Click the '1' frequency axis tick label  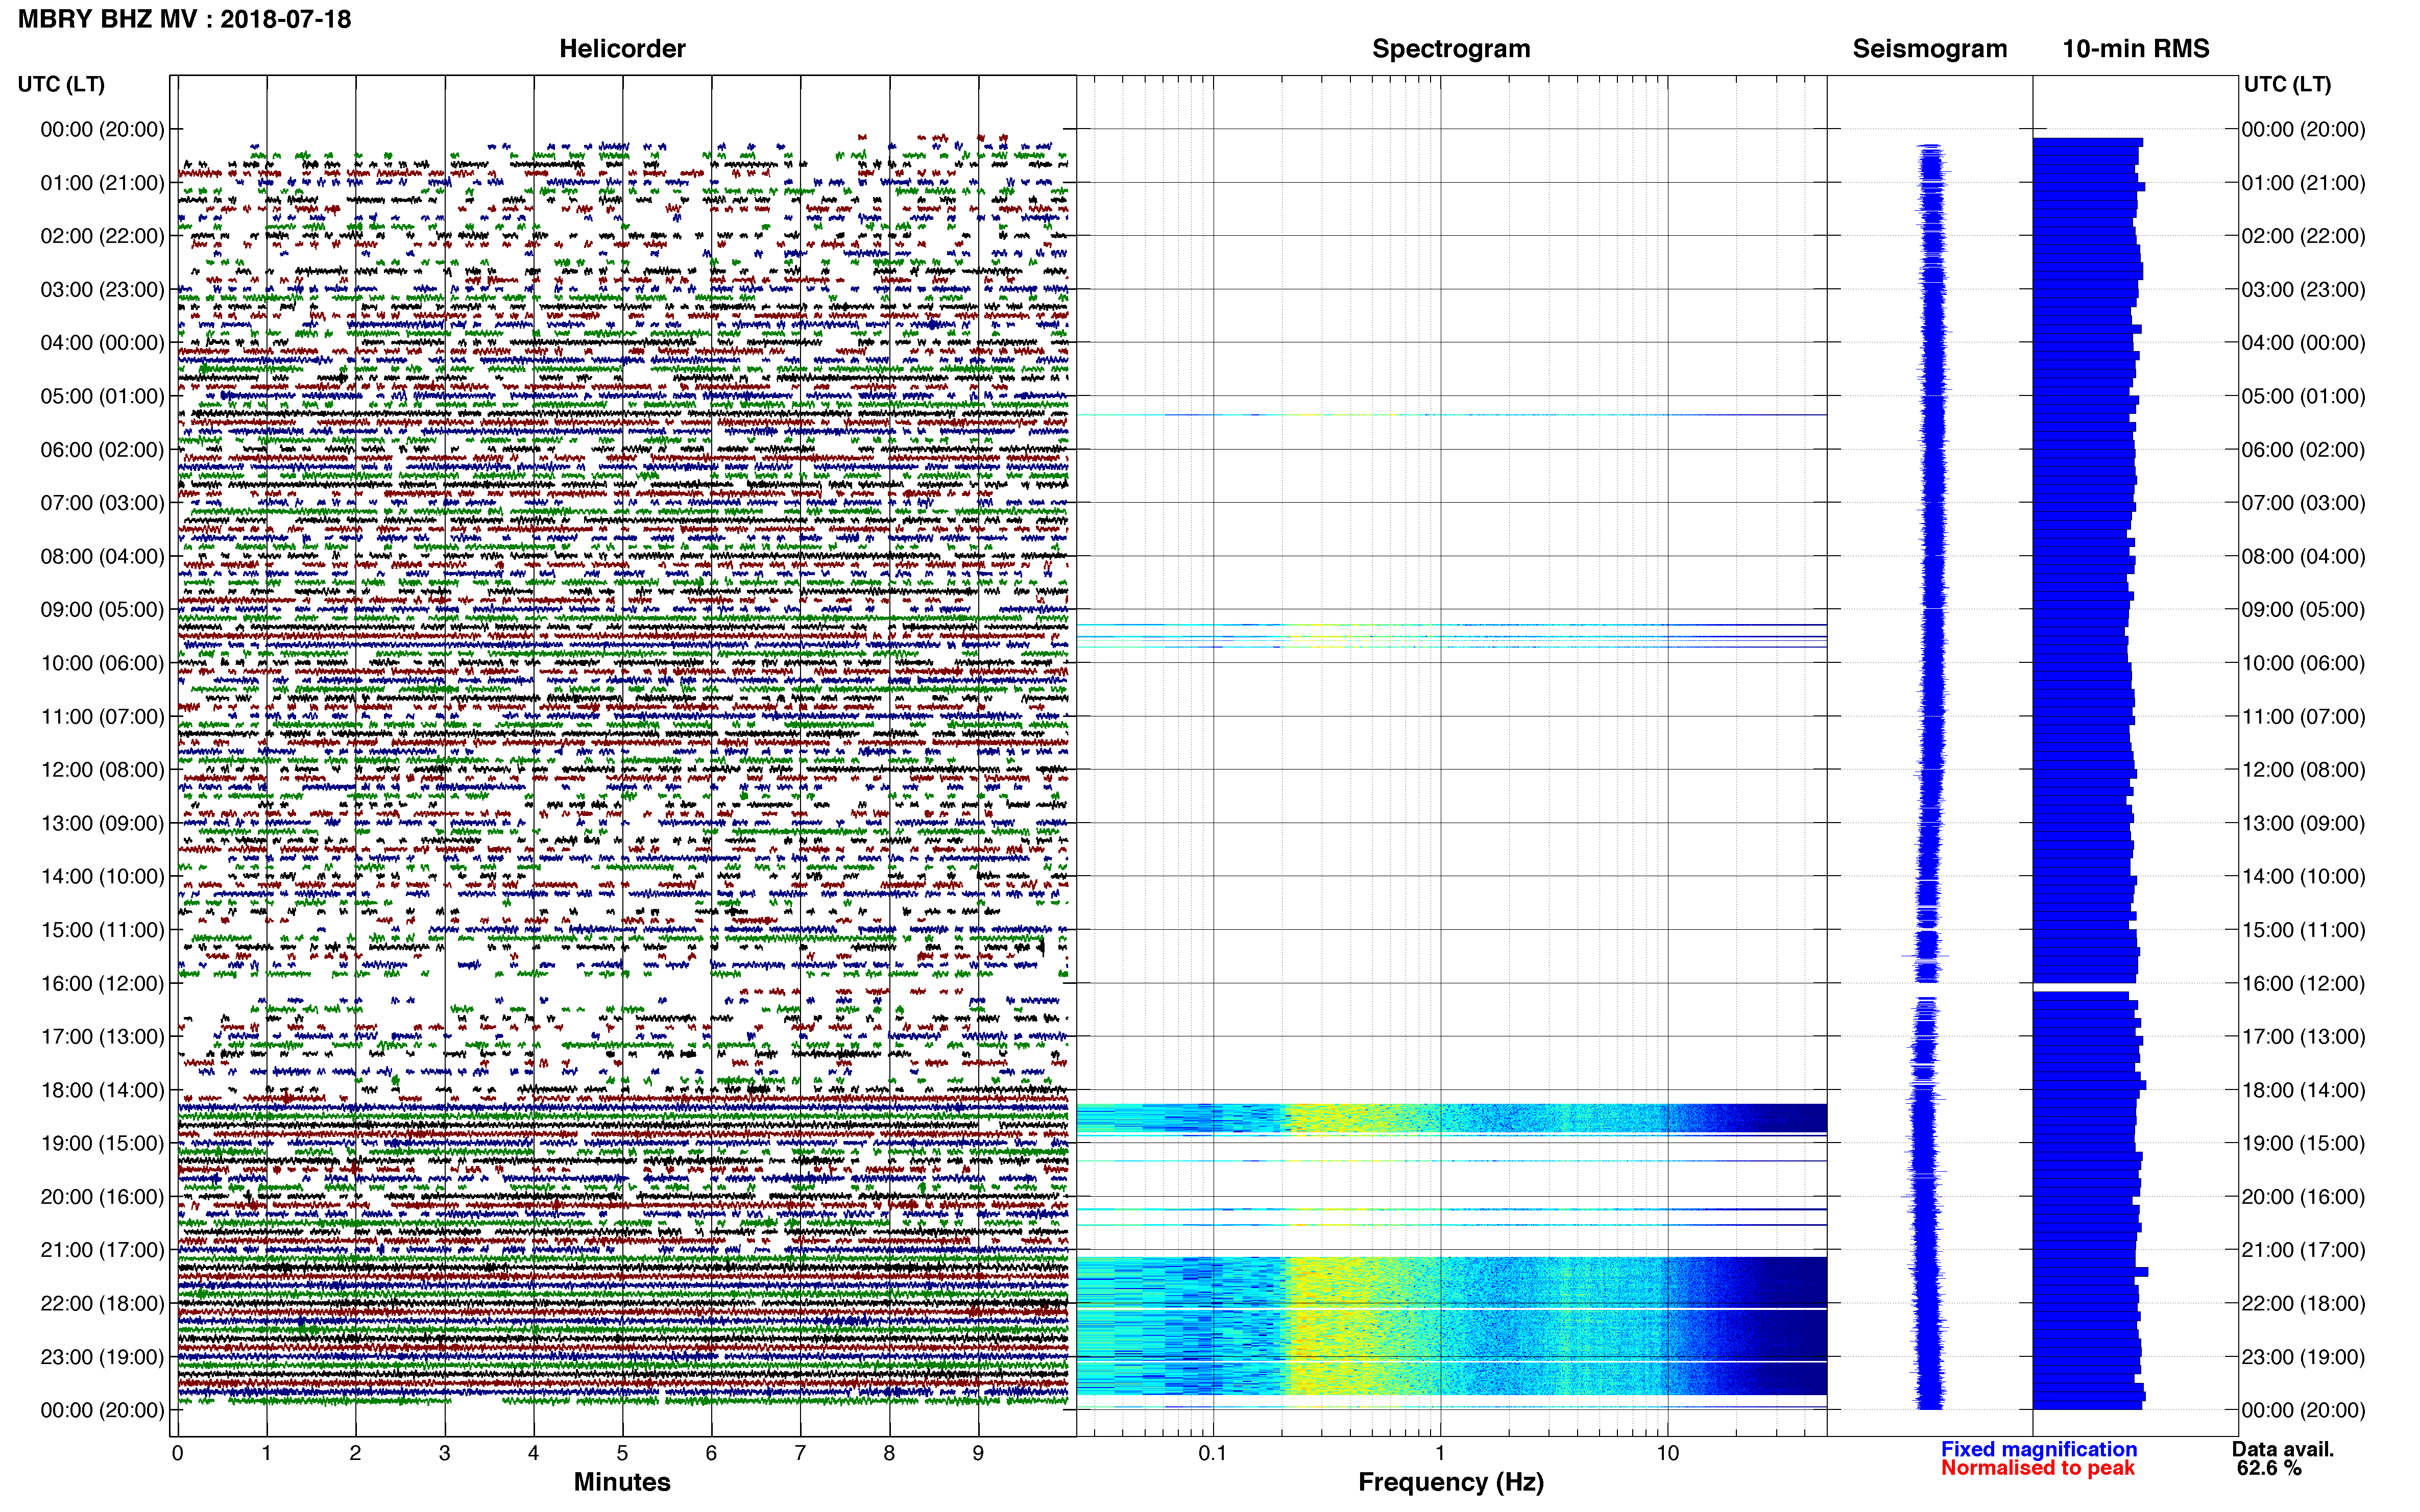tap(1440, 1453)
